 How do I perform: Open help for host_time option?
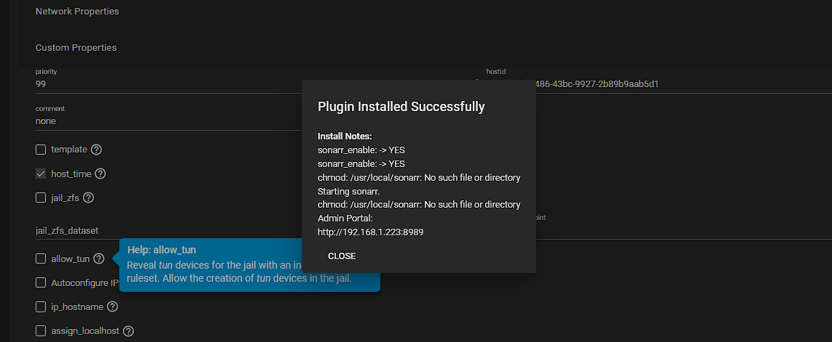coord(100,174)
